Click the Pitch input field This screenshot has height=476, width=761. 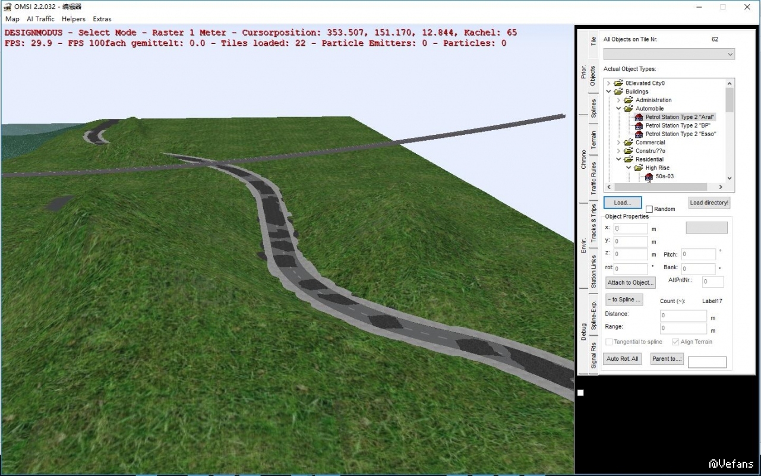pyautogui.click(x=698, y=254)
